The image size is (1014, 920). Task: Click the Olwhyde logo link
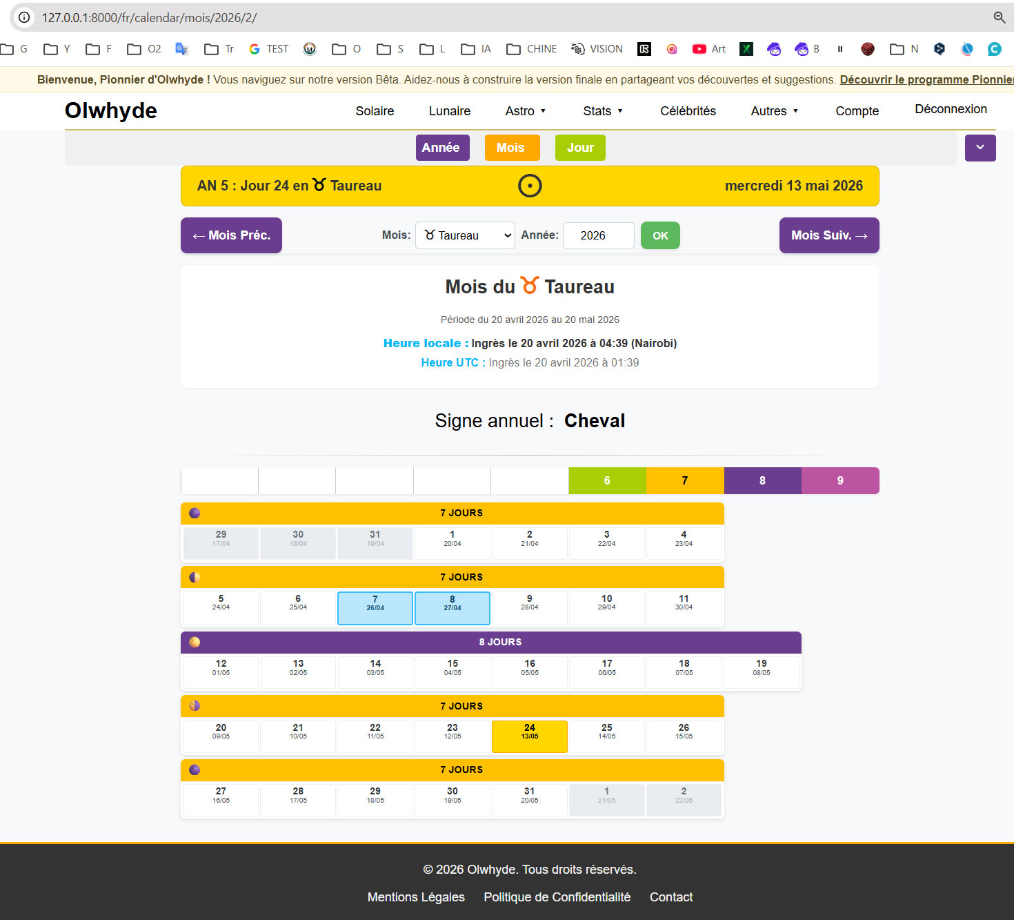(111, 110)
